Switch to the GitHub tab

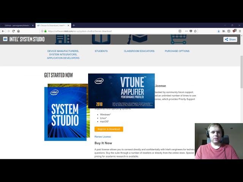point(17,25)
